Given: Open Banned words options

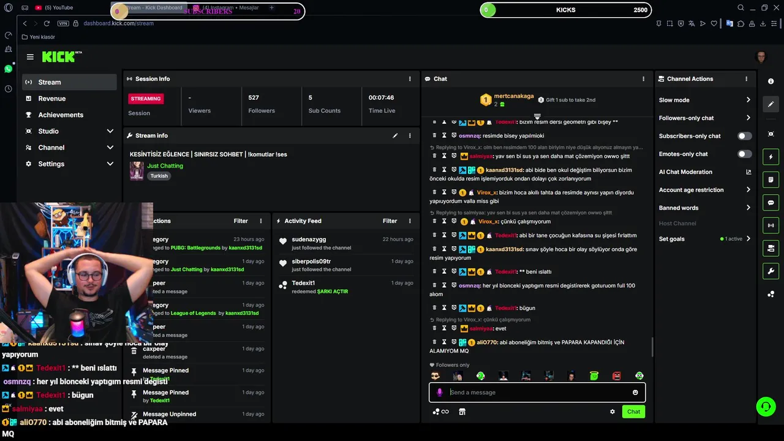Looking at the screenshot, I should pos(704,208).
